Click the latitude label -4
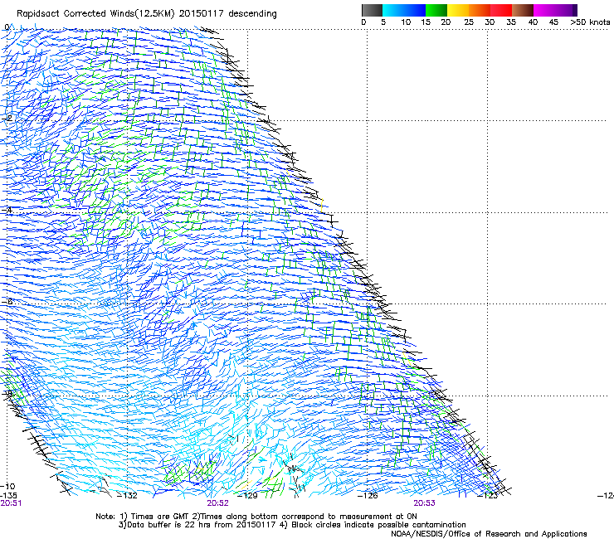The width and height of the screenshot is (614, 539). click(x=7, y=210)
